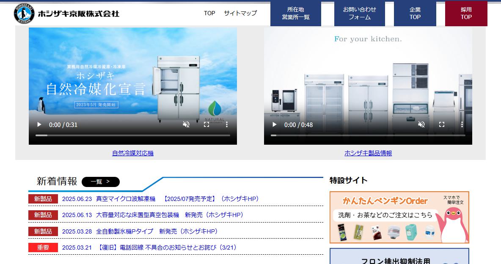Open the 電話回線 不具合のお知らせ news item
The width and height of the screenshot is (501, 264).
[166, 247]
